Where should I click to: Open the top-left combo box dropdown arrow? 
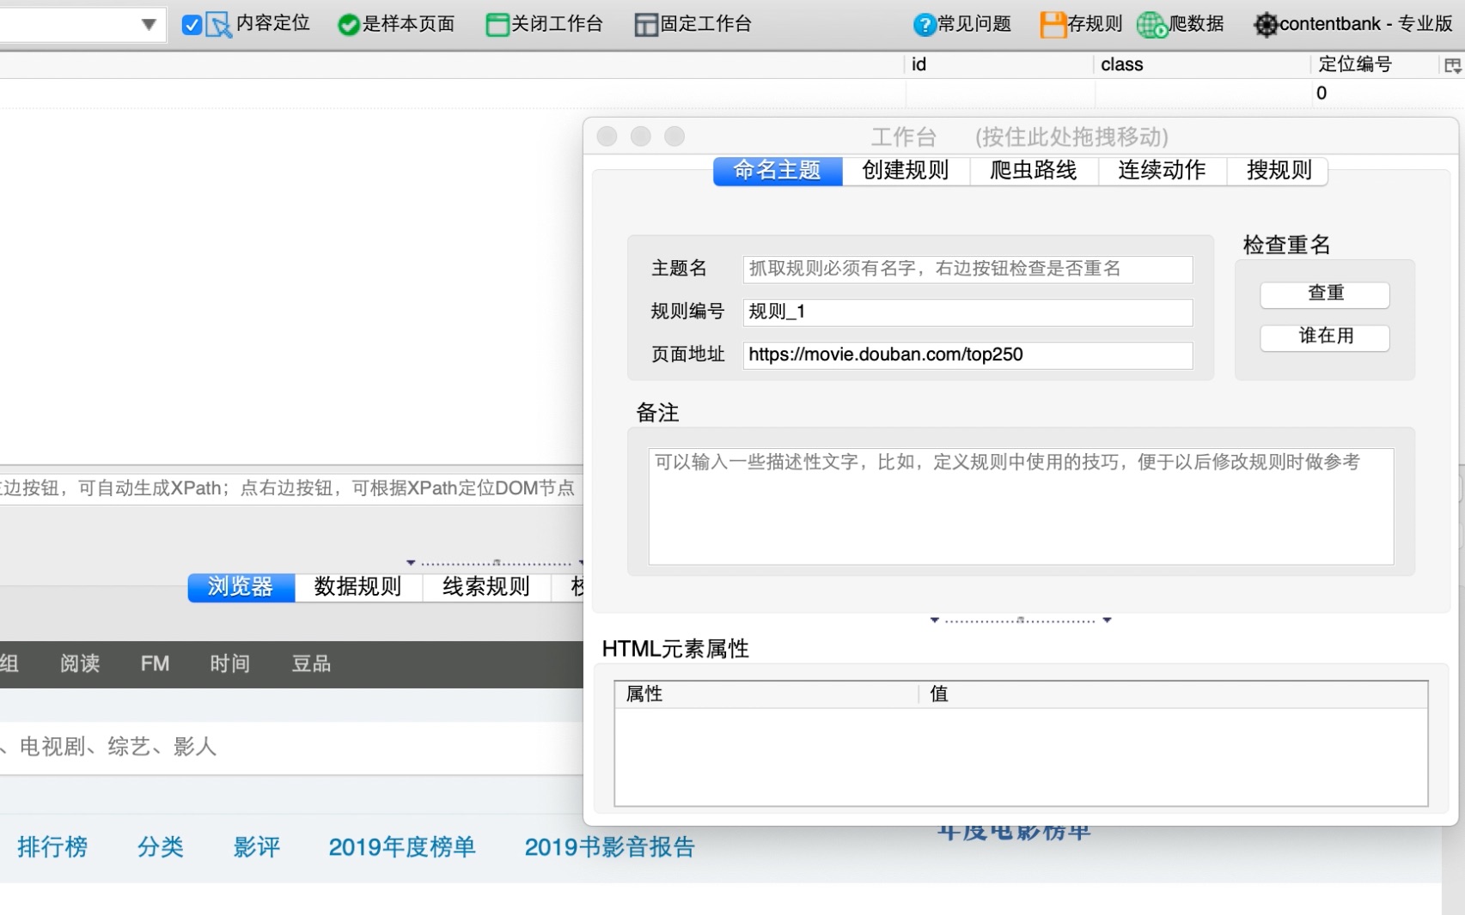[x=149, y=24]
